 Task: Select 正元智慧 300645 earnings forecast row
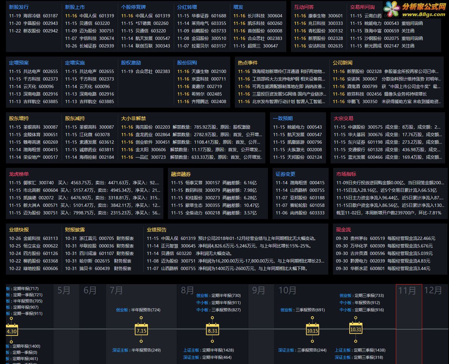(229, 246)
